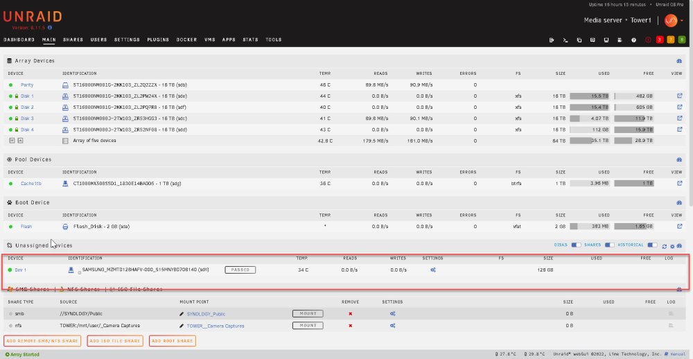
Task: Click View browse icon for Disk 4
Action: pyautogui.click(x=679, y=130)
